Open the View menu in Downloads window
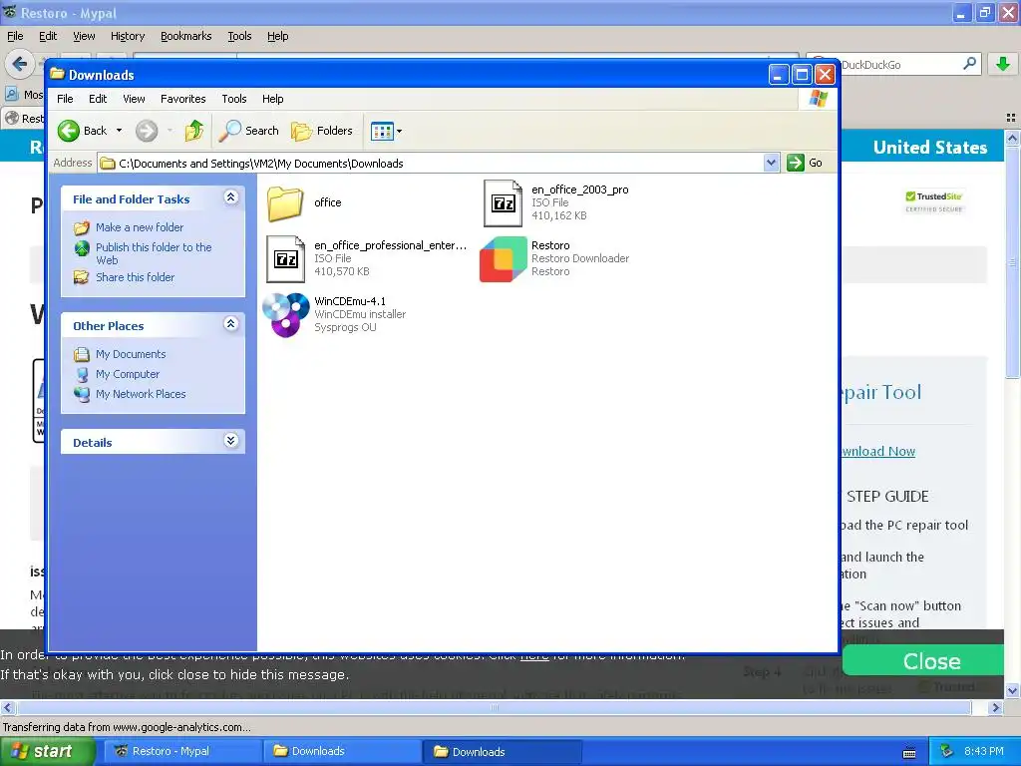This screenshot has width=1021, height=766. point(134,99)
